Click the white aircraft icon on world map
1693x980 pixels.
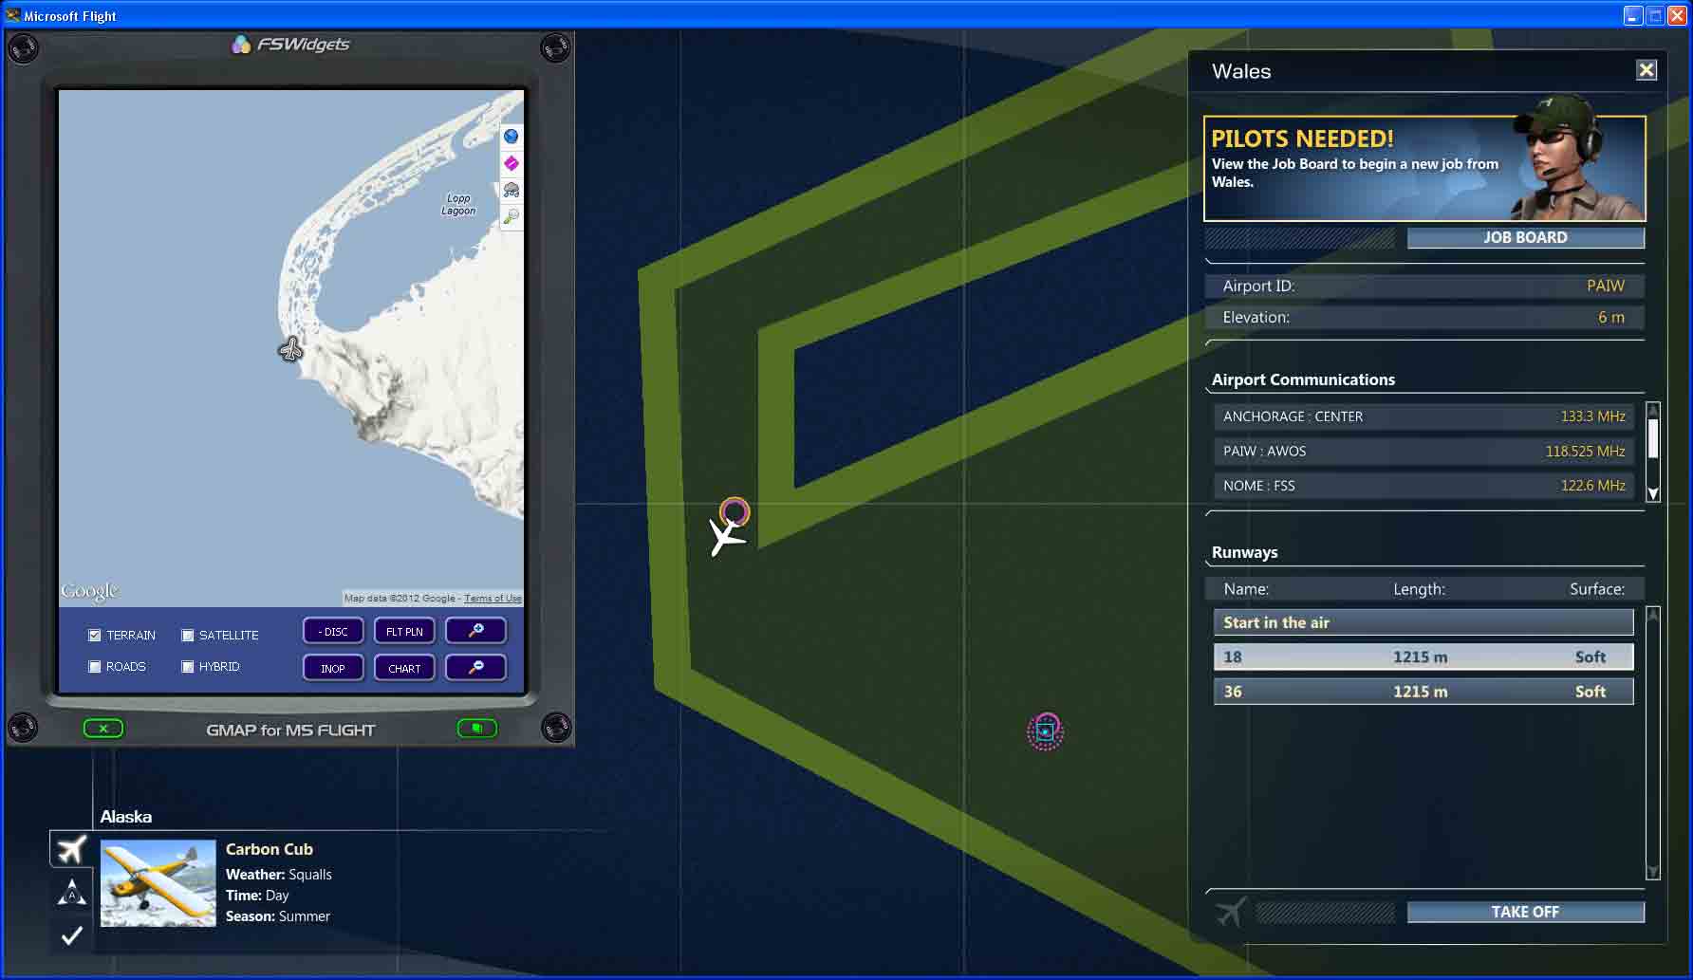(727, 538)
